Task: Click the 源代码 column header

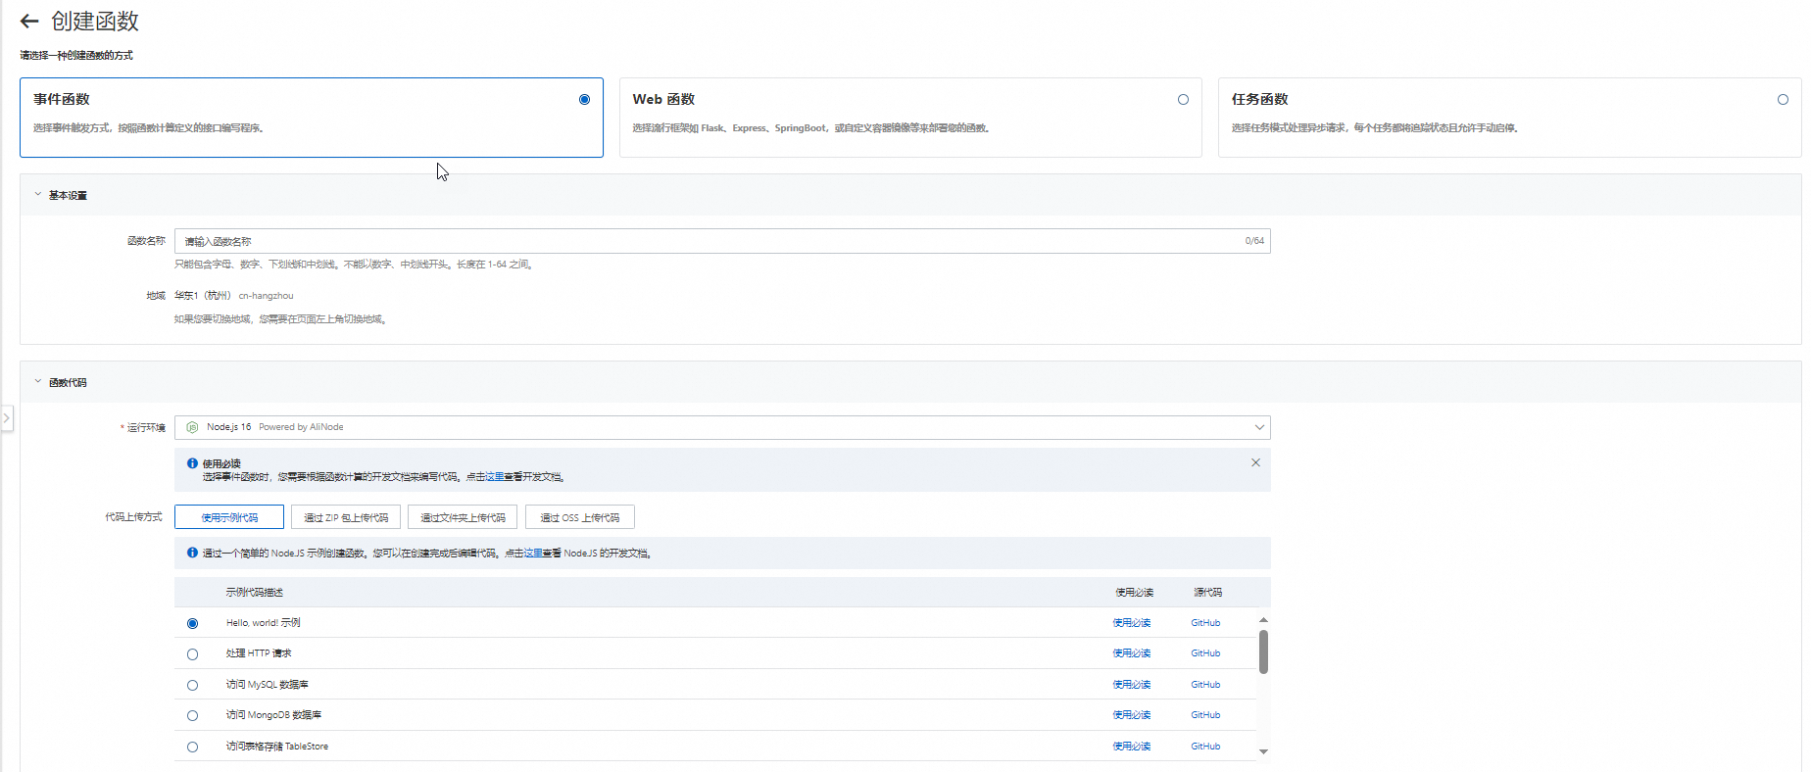Action: pos(1207,593)
